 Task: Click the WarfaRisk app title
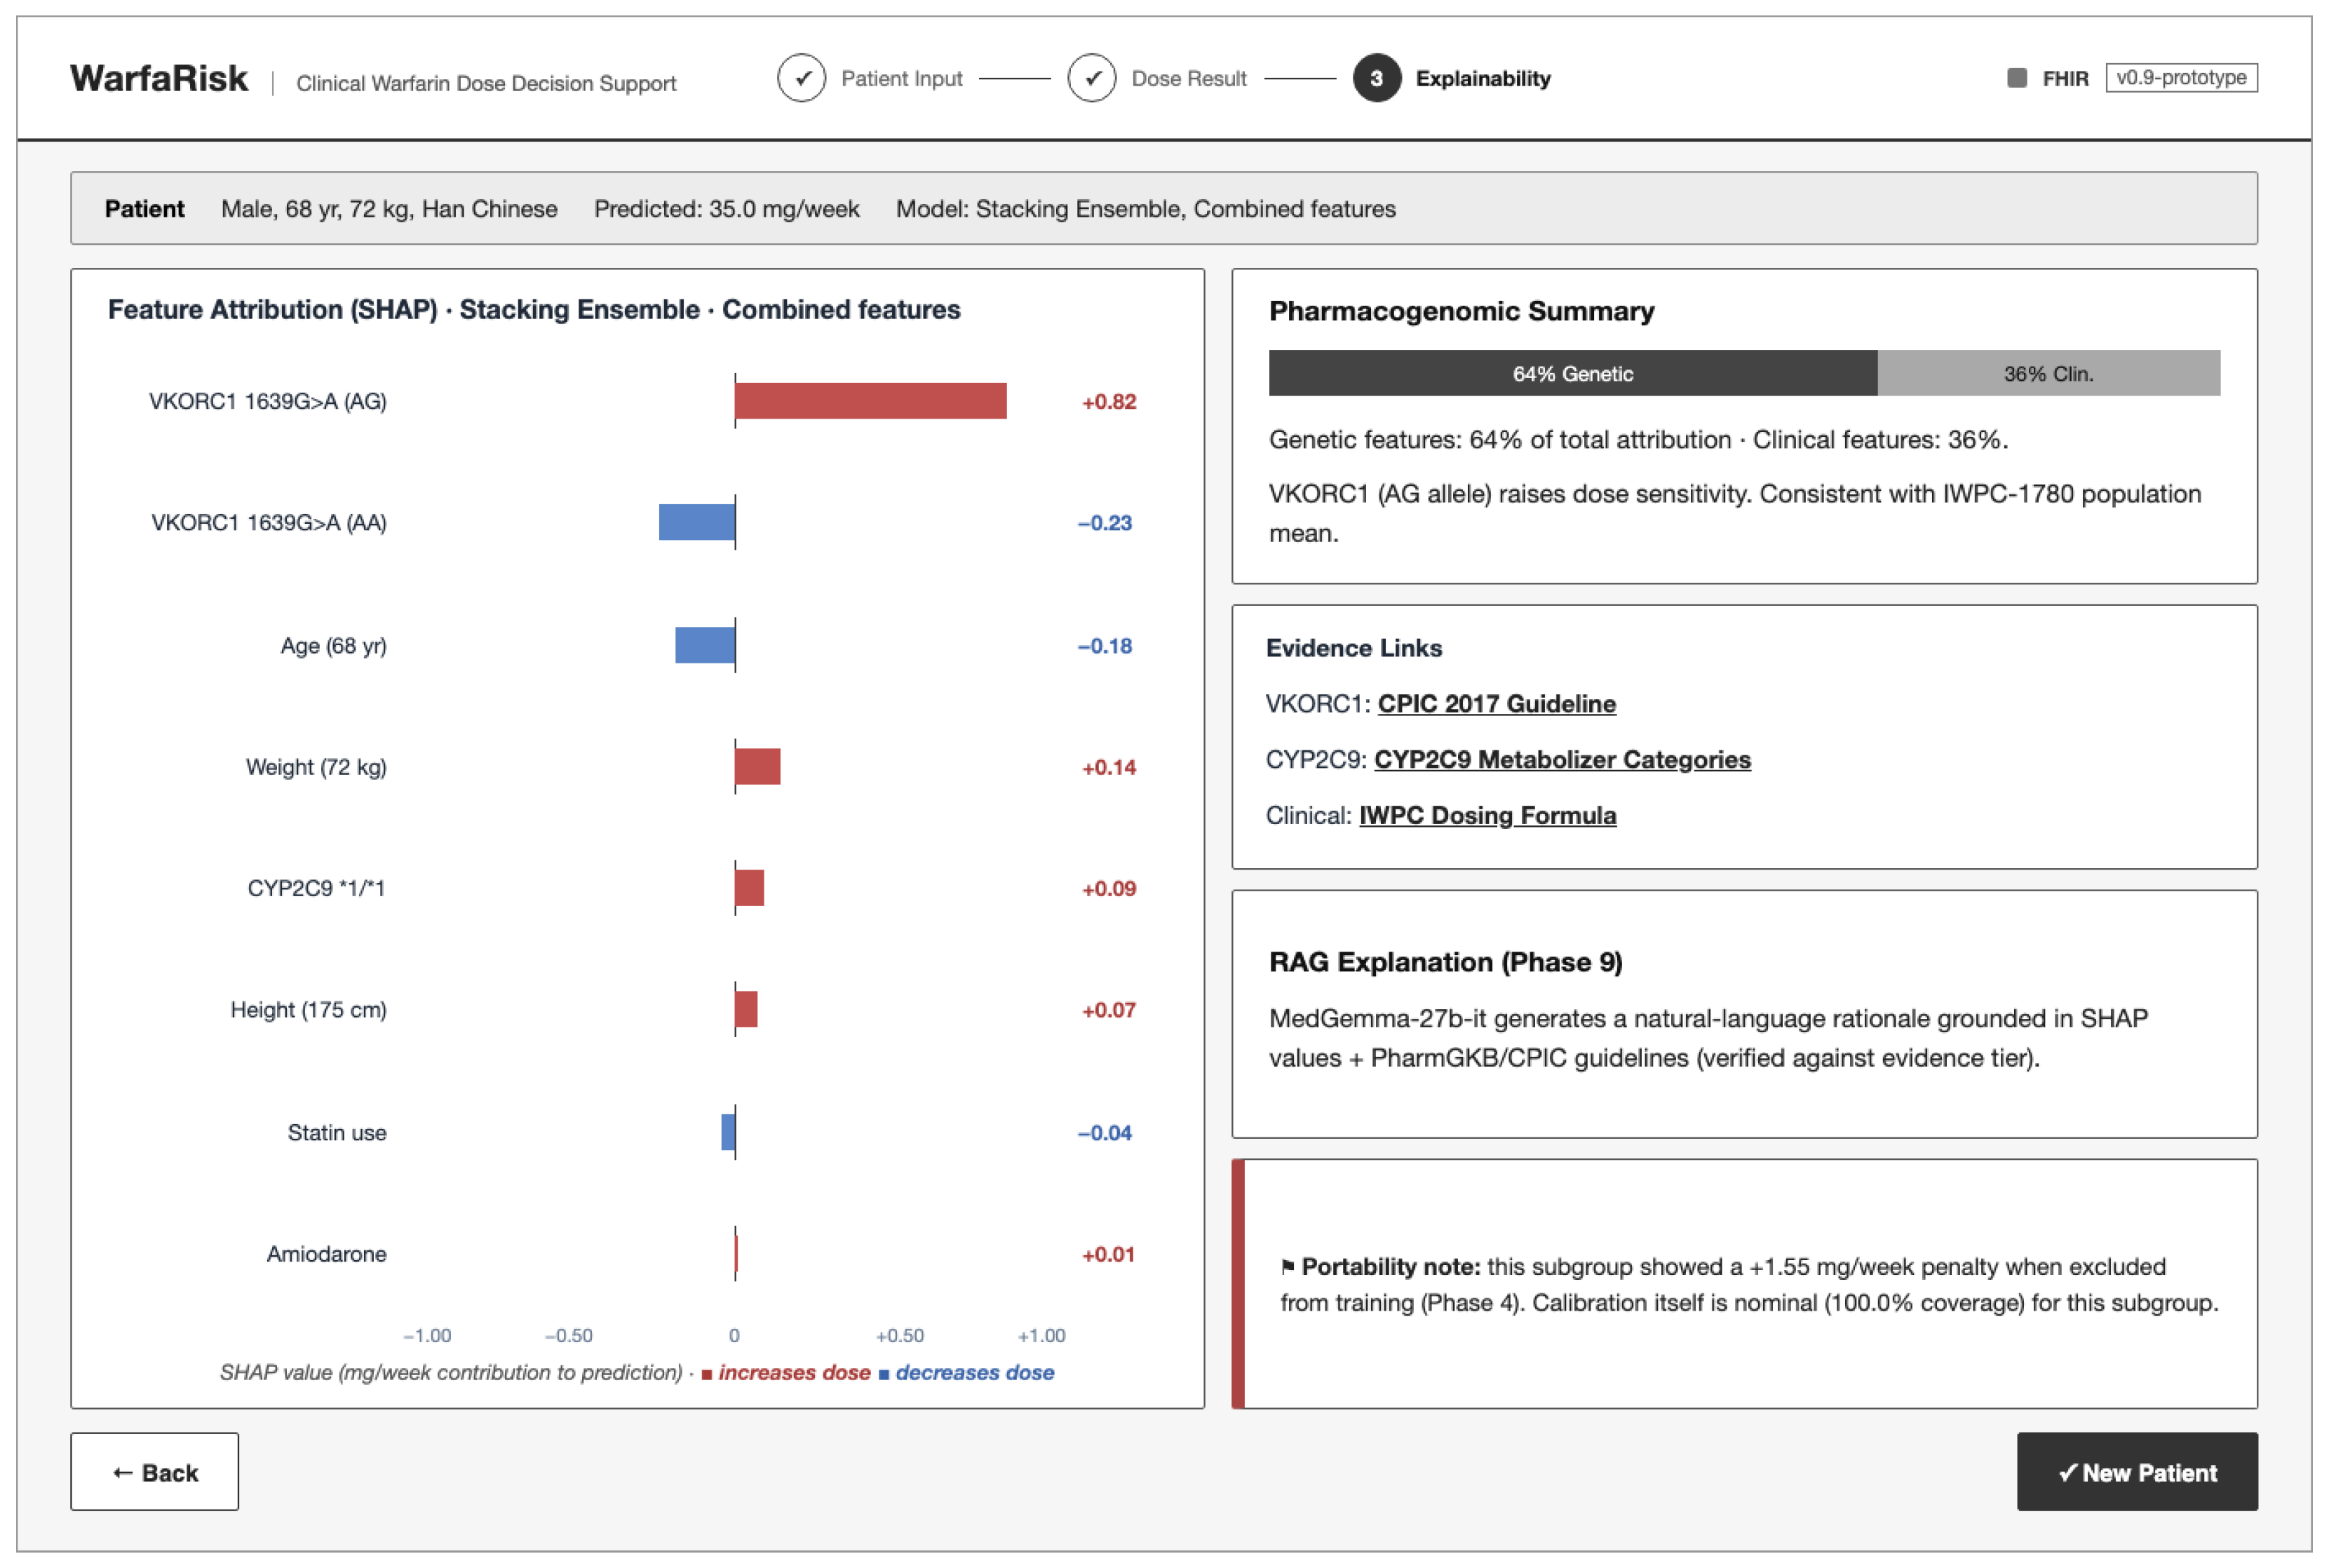(159, 78)
